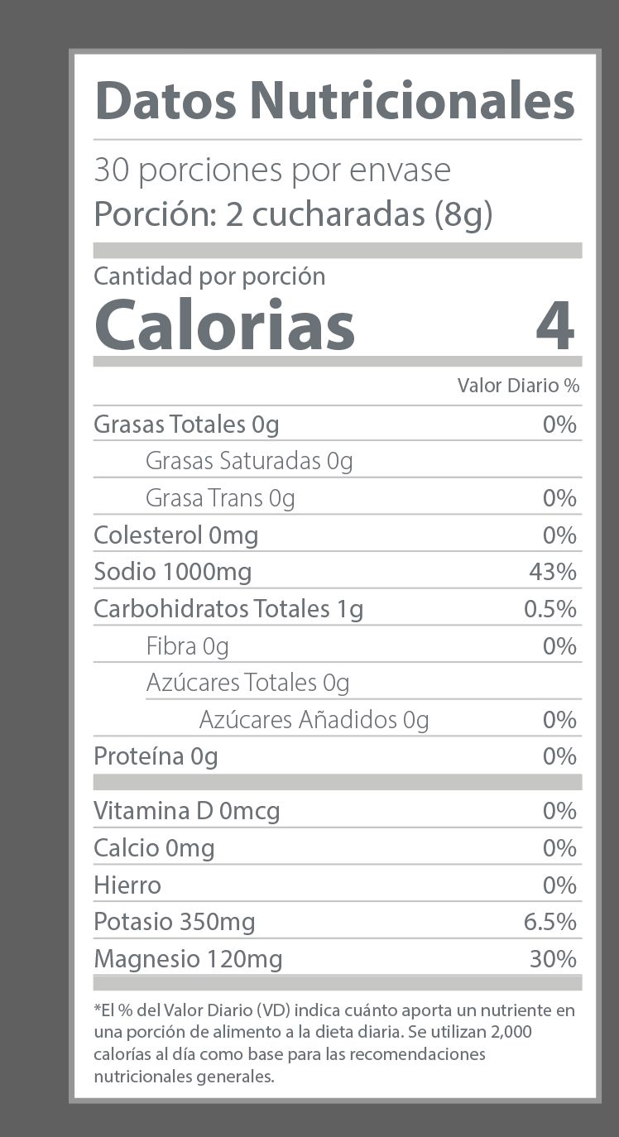
Task: Click the "Sodio 1000mg" label
Action: (x=172, y=572)
